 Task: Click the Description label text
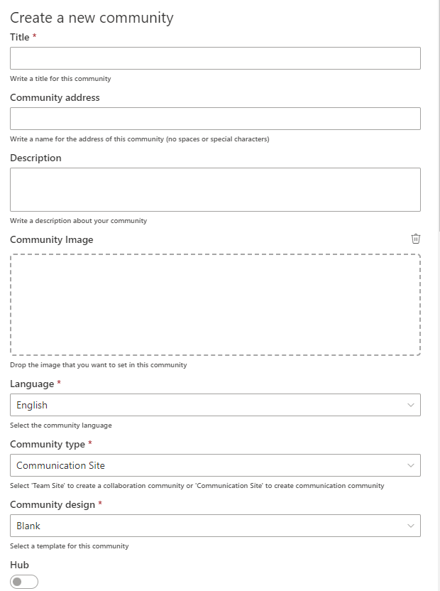click(x=35, y=158)
